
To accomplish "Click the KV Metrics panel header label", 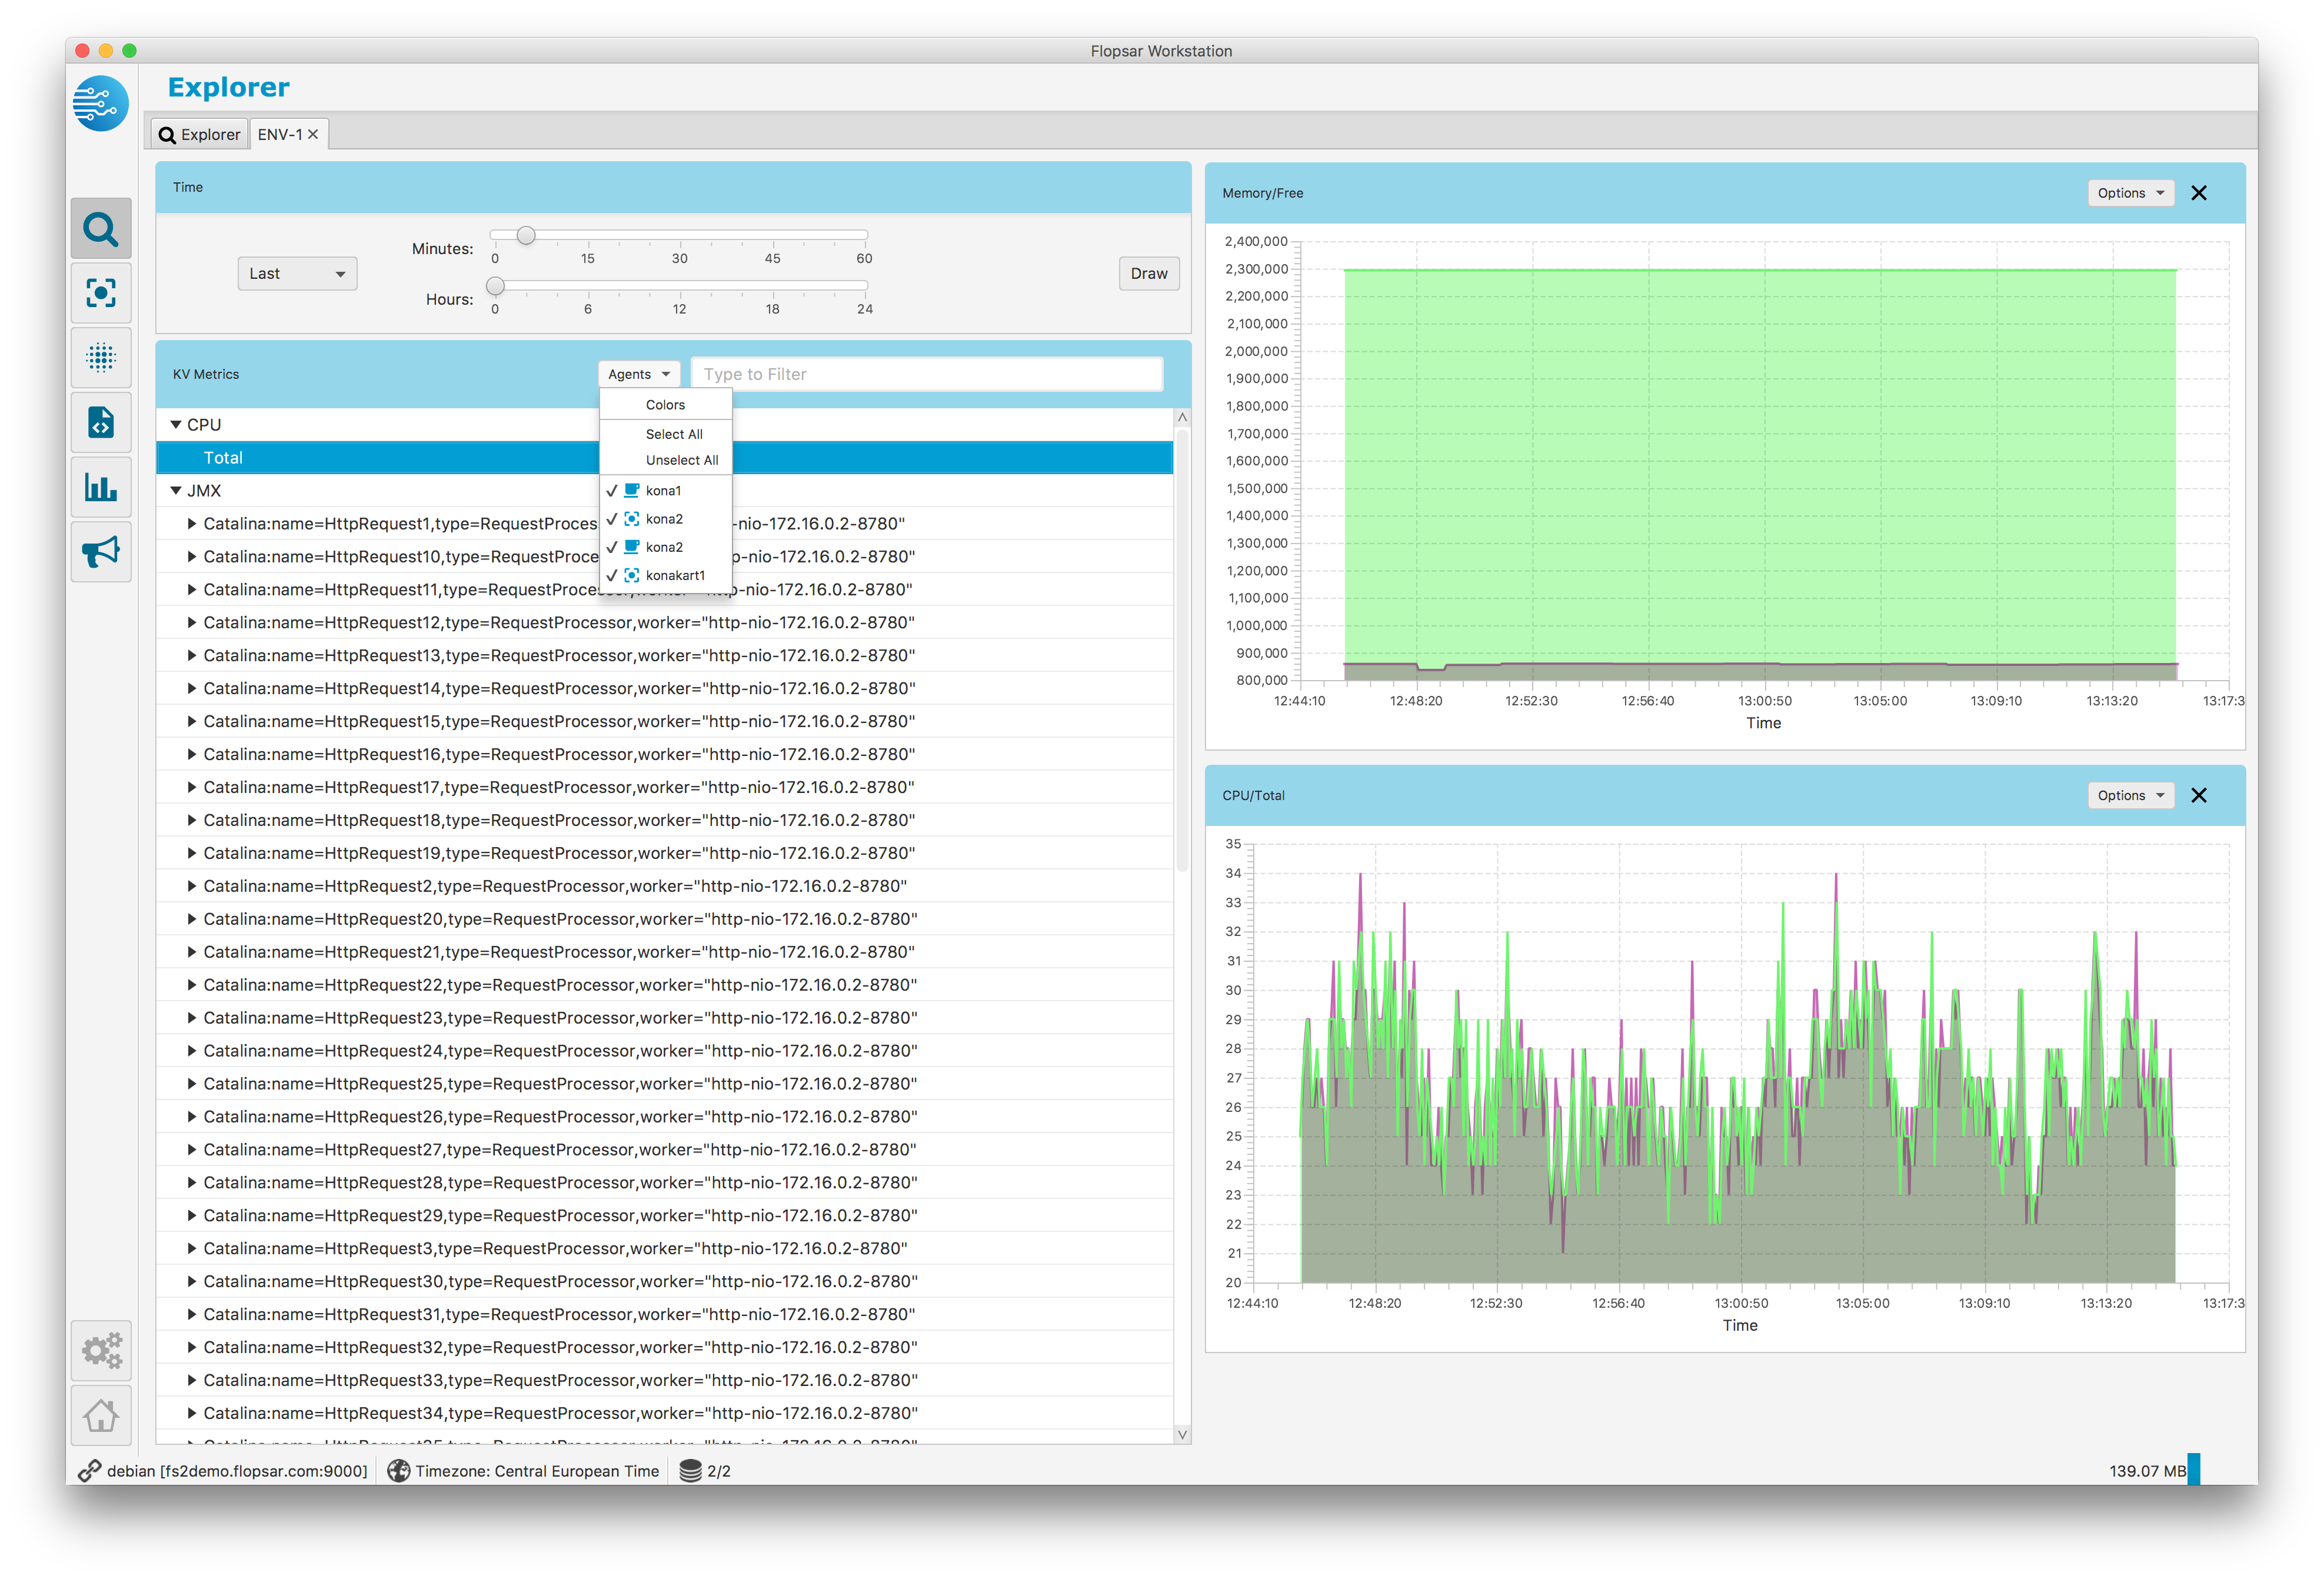I will pyautogui.click(x=206, y=374).
